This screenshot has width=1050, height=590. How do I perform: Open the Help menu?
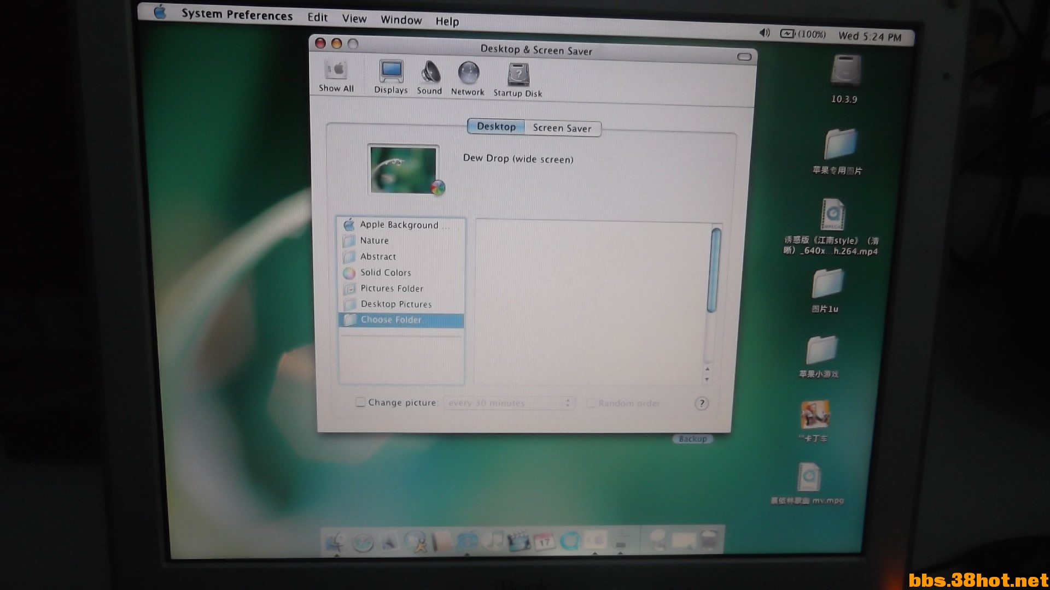[x=447, y=21]
